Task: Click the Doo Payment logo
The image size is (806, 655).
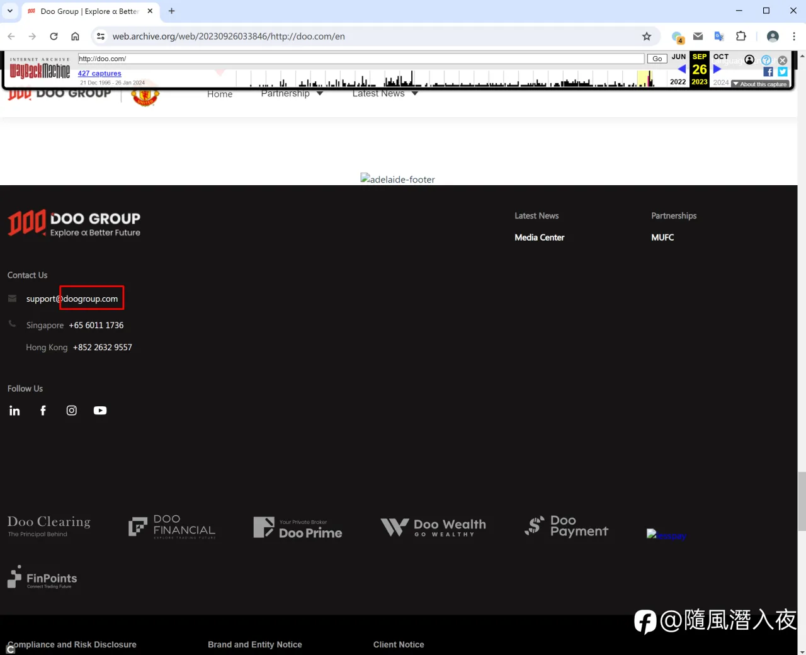Action: coord(566,526)
